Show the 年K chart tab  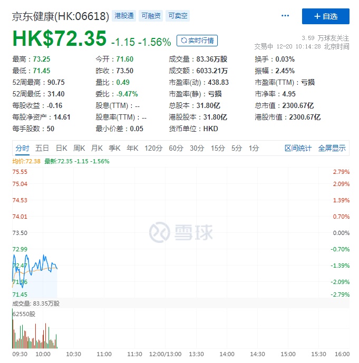point(132,149)
